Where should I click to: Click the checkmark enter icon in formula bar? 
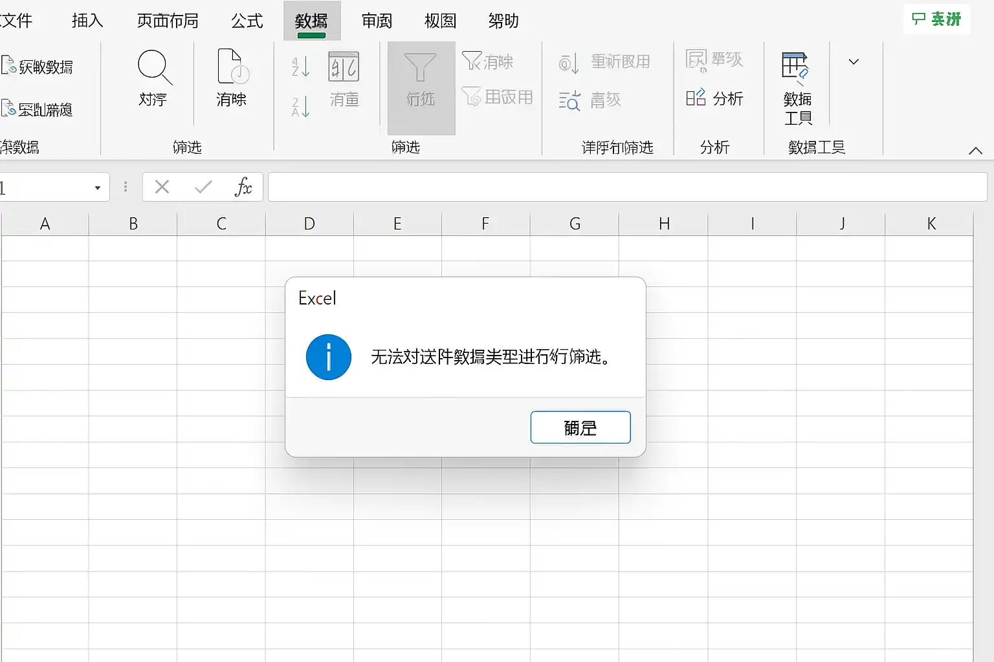click(x=203, y=187)
